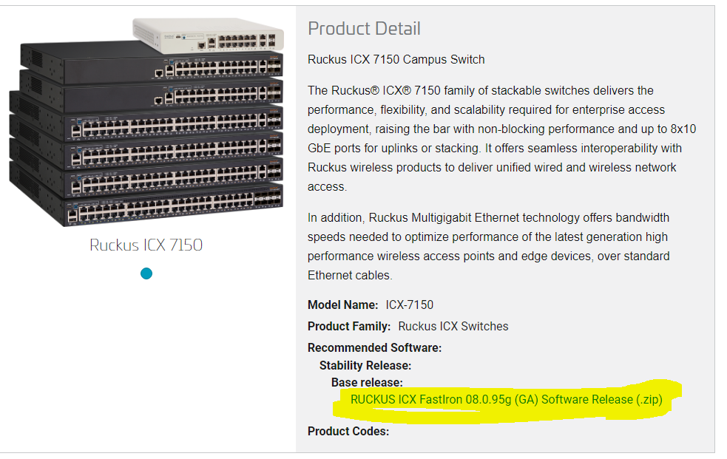Click the Multigigabit Ethernet technology paragraph
The width and height of the screenshot is (727, 459).
[x=488, y=246]
